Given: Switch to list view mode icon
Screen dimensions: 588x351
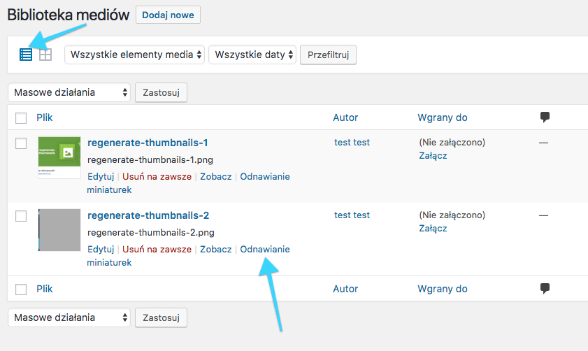Looking at the screenshot, I should (26, 55).
